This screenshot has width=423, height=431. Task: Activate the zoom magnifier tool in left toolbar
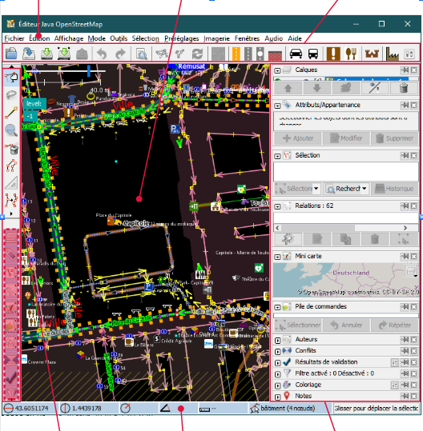click(11, 130)
